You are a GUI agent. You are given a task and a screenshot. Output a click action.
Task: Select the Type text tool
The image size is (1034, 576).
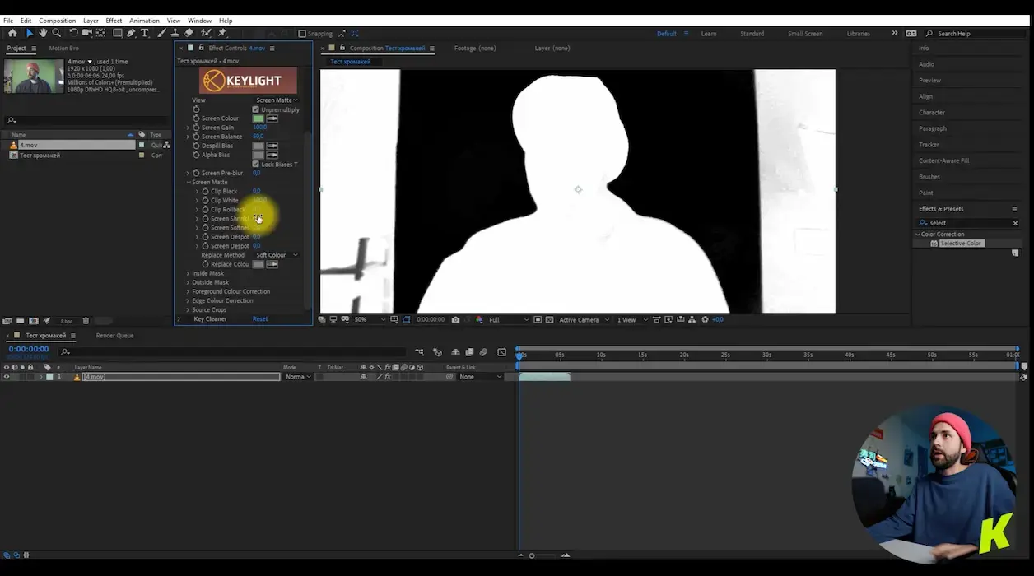tap(144, 33)
